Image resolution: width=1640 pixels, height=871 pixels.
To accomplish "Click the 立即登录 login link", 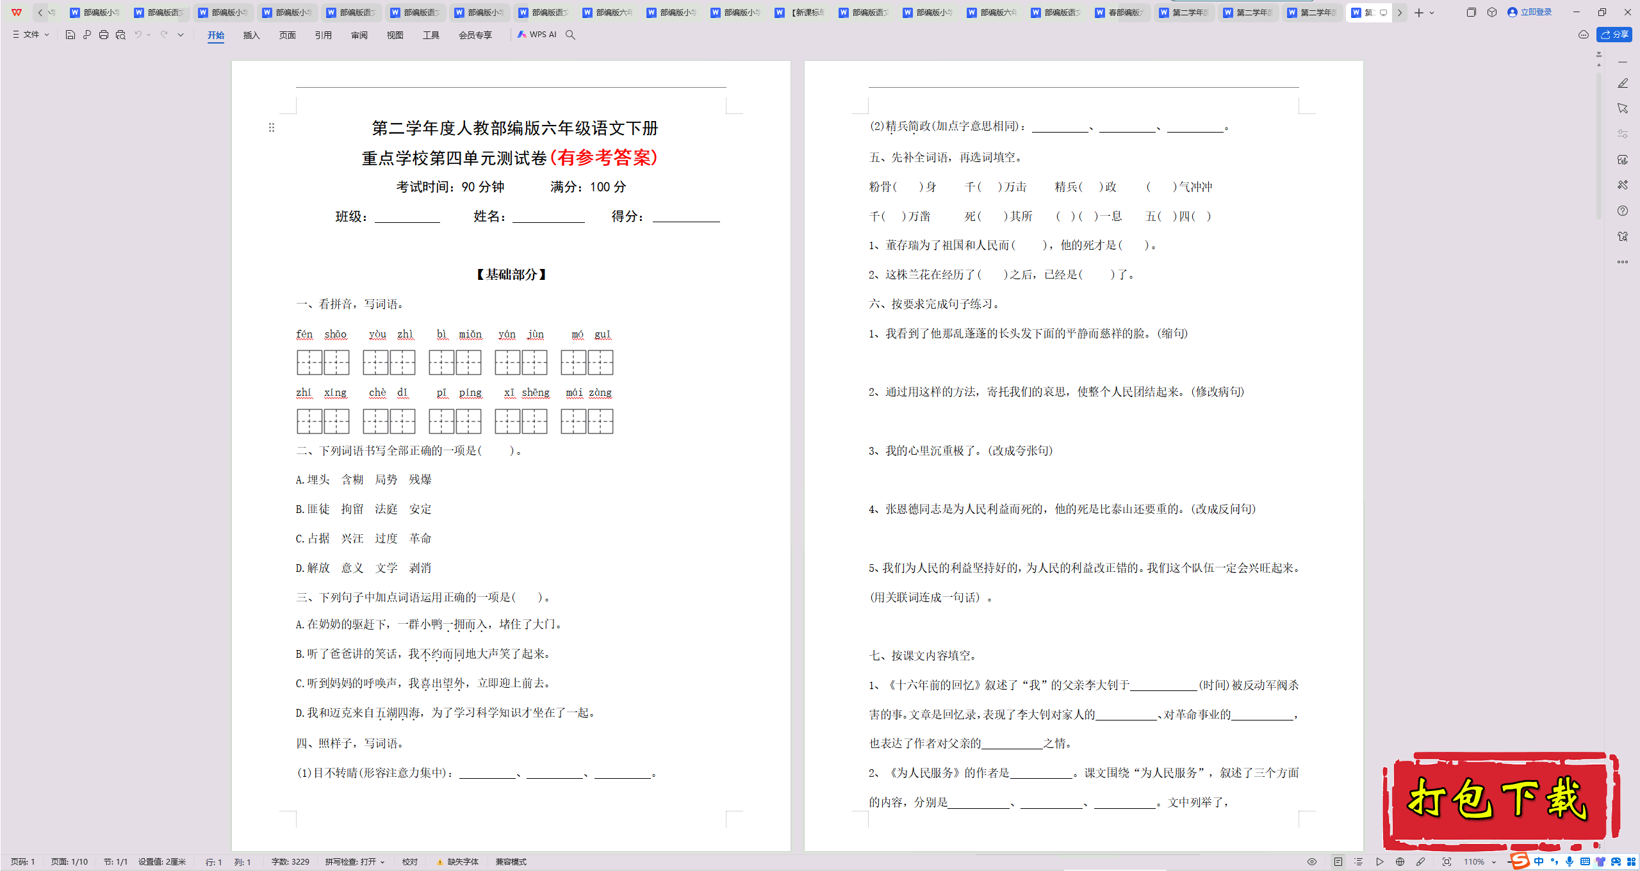I will [1530, 12].
